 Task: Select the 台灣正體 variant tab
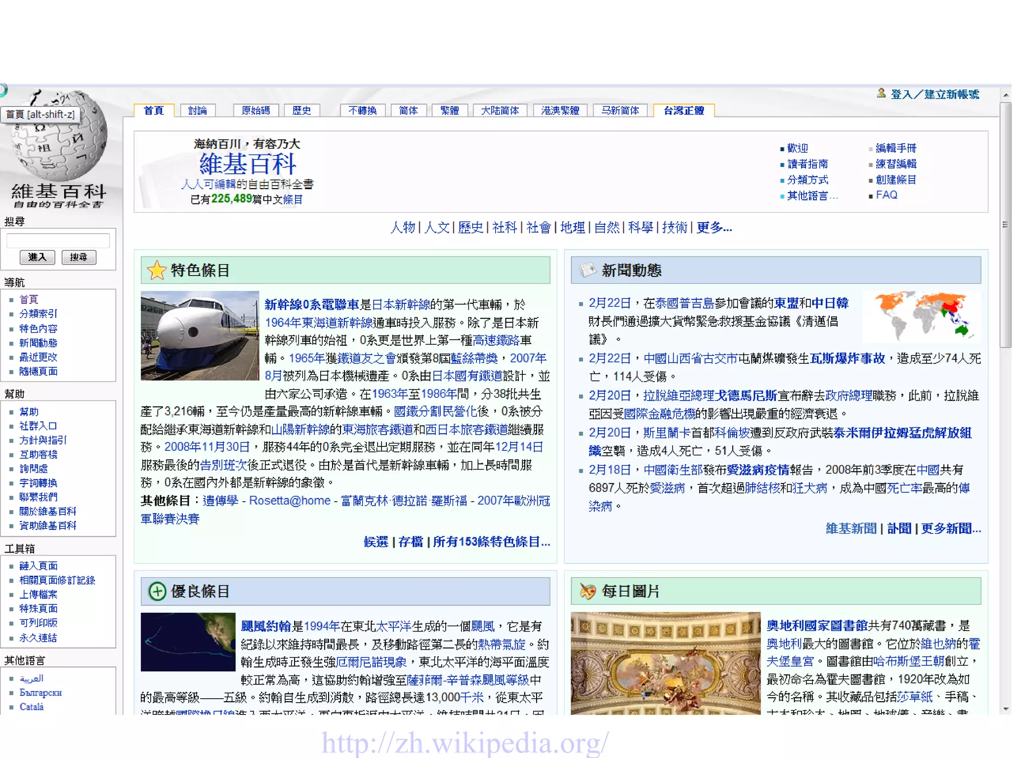pyautogui.click(x=684, y=111)
